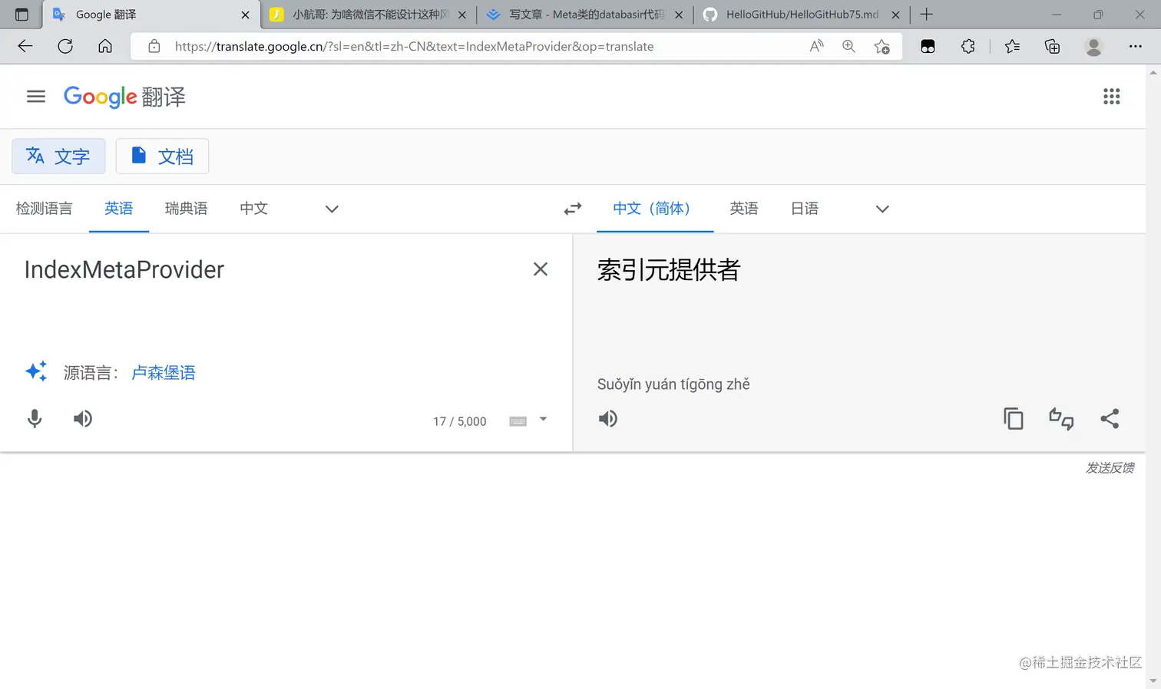Close the 写文章 browser tab

point(679,15)
